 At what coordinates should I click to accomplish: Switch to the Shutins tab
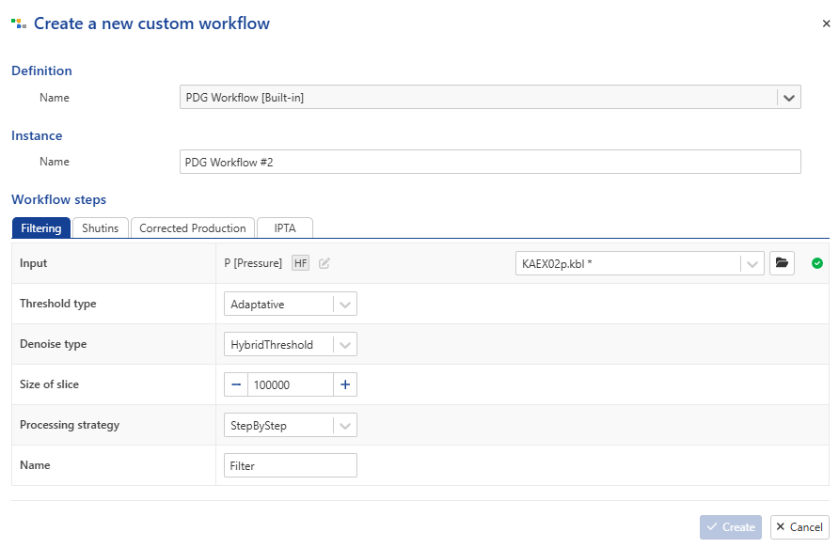[x=100, y=227]
